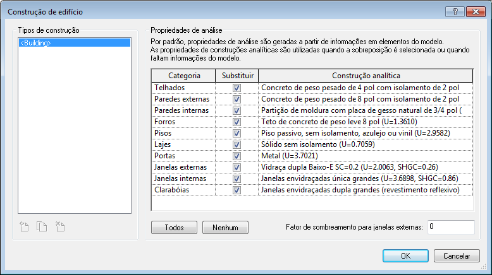Screen dimensions: 492x275
Task: Click the Categoria column header
Action: click(184, 76)
